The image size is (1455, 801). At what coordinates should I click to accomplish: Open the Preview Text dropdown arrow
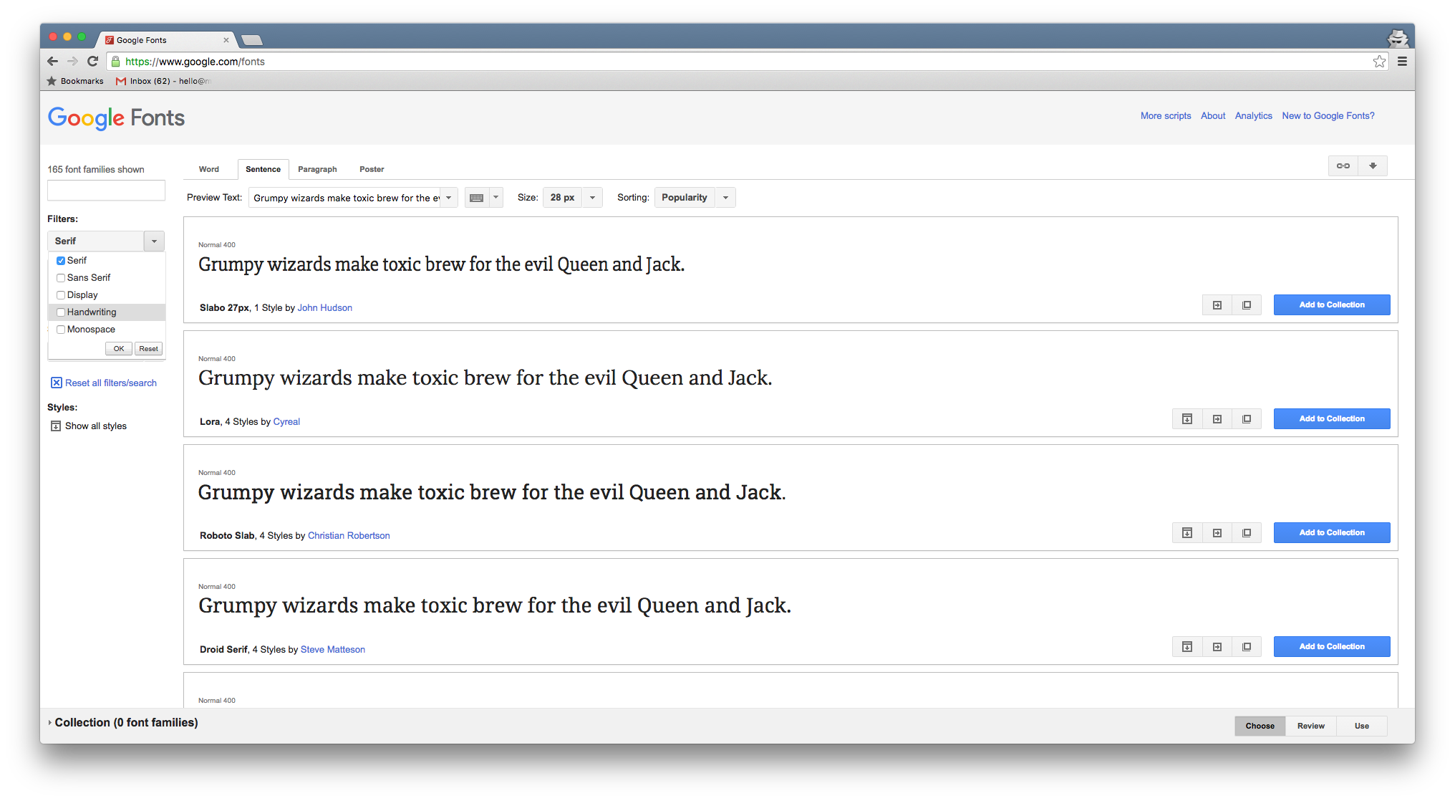coord(449,198)
